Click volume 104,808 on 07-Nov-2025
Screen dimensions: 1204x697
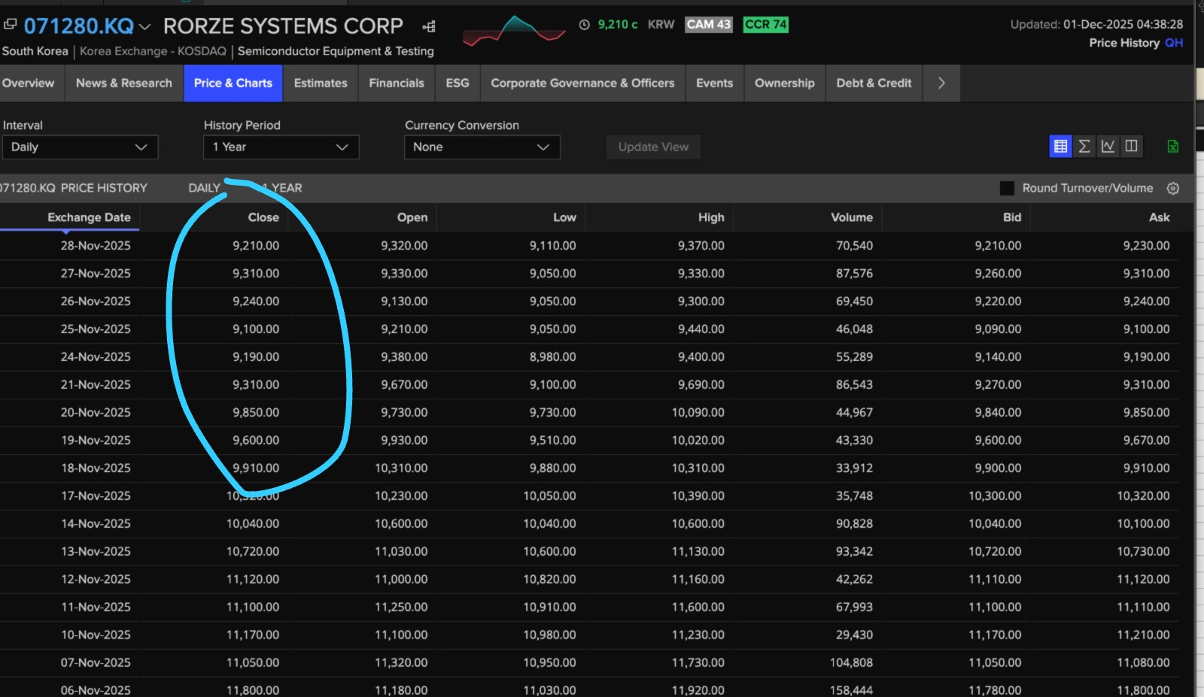[851, 662]
